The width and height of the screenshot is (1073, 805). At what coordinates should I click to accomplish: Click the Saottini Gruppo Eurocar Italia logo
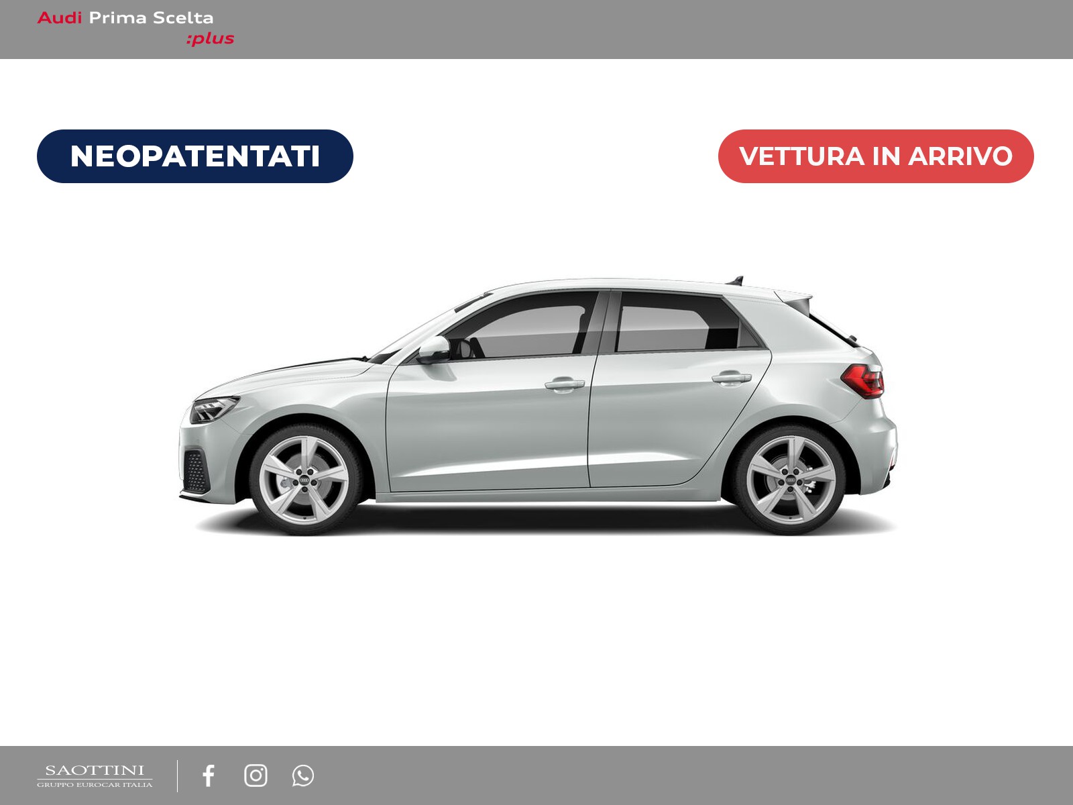tap(95, 775)
